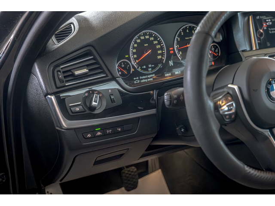Toggle the collision warning button with green LED
Image resolution: width=275 pixels, height=206 pixels.
[x=99, y=133]
